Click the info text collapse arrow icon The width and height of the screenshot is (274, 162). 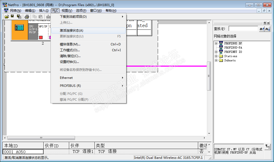[x=268, y=147]
